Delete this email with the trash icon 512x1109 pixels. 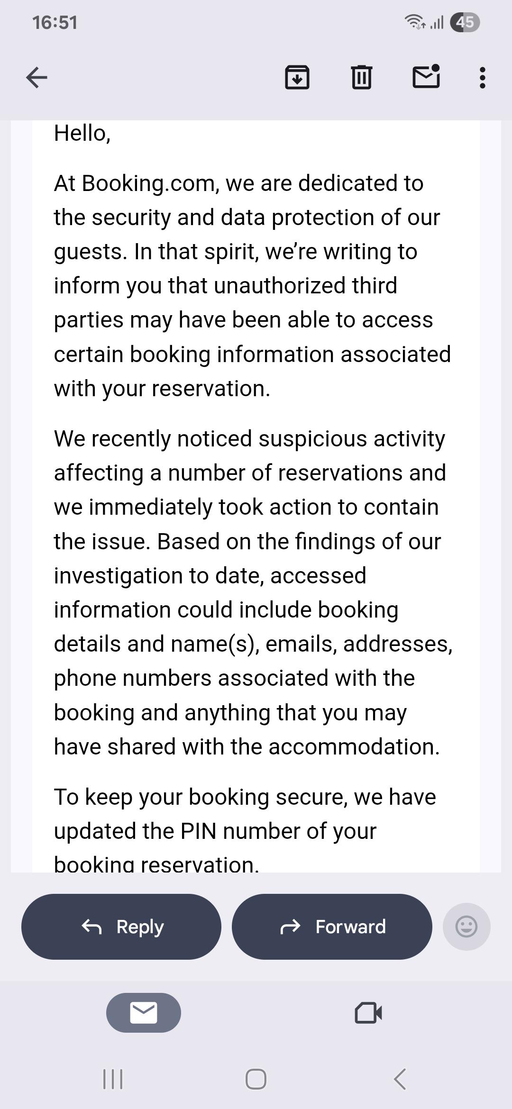click(x=362, y=77)
